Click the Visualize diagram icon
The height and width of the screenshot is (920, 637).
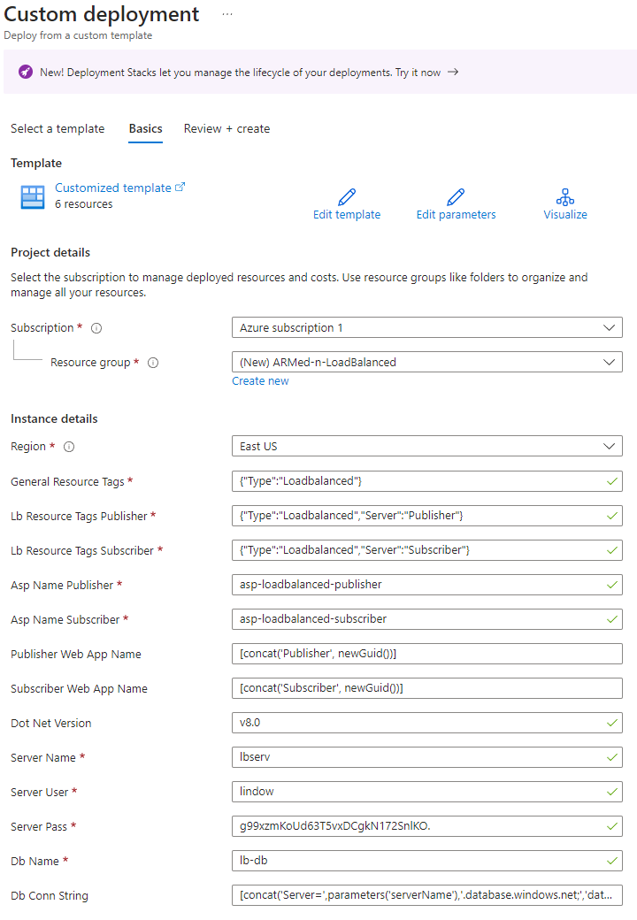coord(564,196)
